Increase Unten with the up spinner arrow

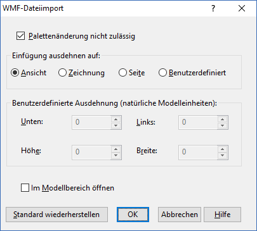(x=116, y=119)
